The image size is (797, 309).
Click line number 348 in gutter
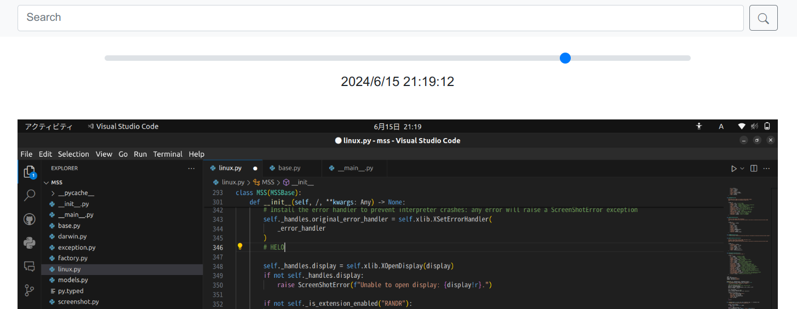217,266
